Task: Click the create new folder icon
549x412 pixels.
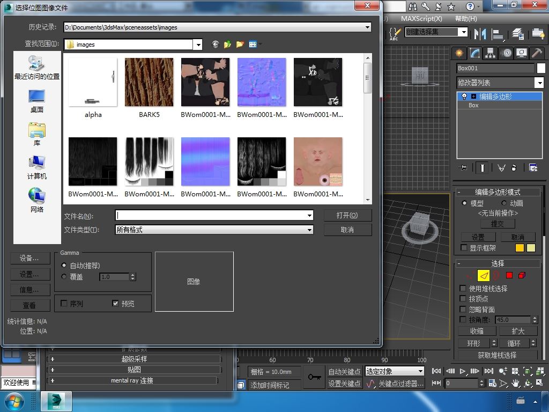Action: point(240,45)
